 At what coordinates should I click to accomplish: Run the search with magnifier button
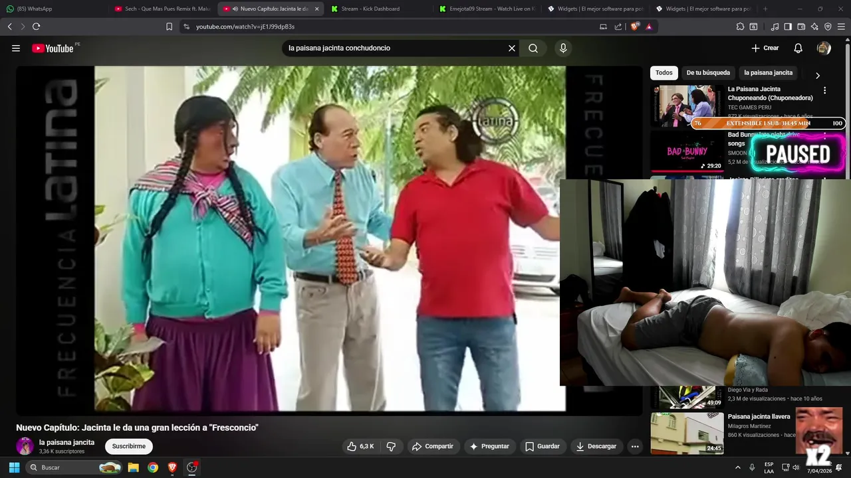533,48
